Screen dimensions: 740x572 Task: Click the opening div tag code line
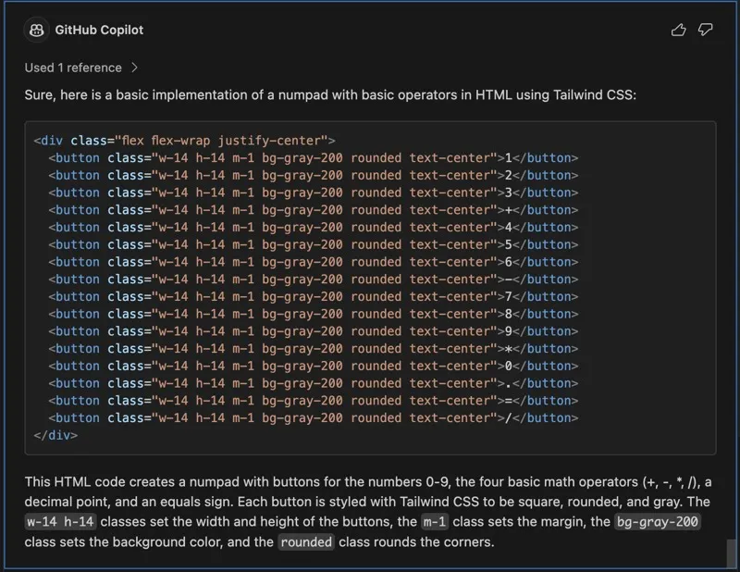coord(184,141)
